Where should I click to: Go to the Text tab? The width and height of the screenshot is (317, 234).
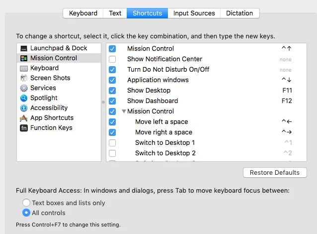115,13
